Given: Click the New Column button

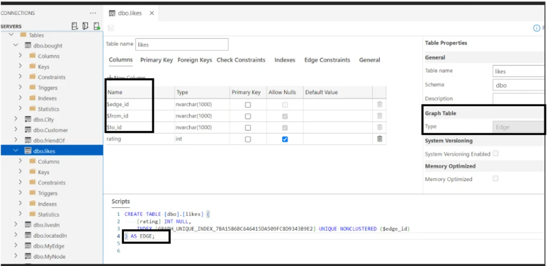Looking at the screenshot, I should [127, 78].
